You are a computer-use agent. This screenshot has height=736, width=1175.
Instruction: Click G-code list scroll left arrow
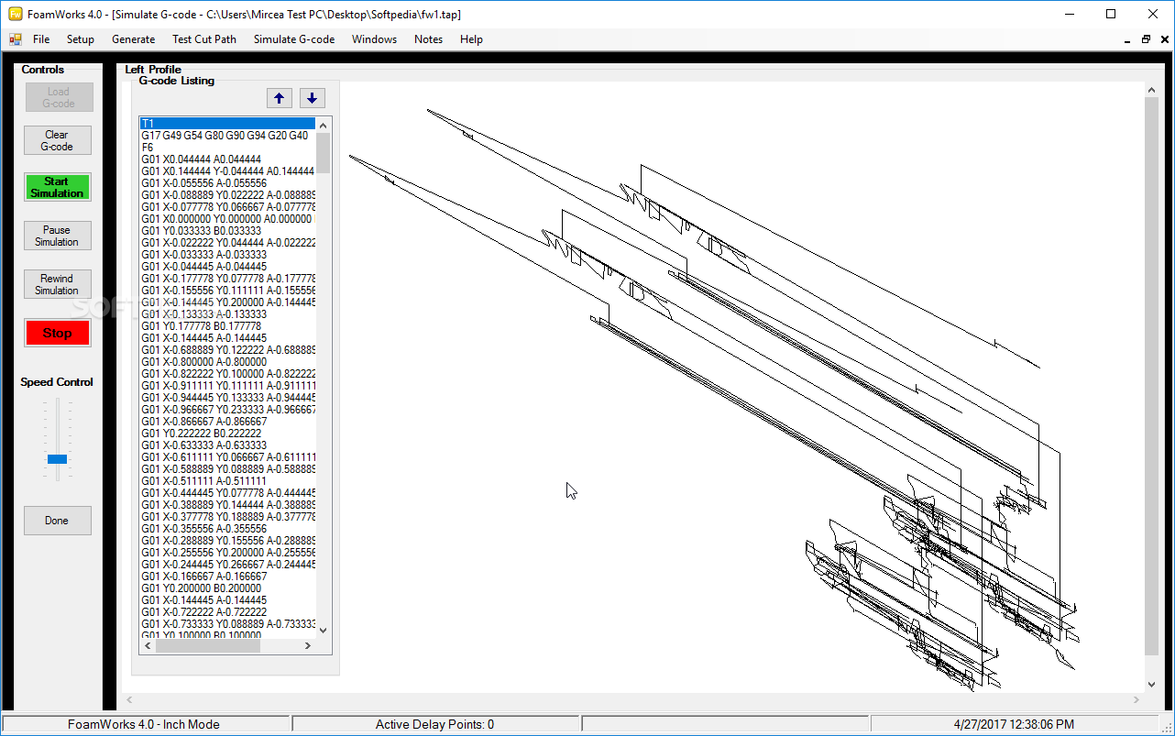coord(147,645)
